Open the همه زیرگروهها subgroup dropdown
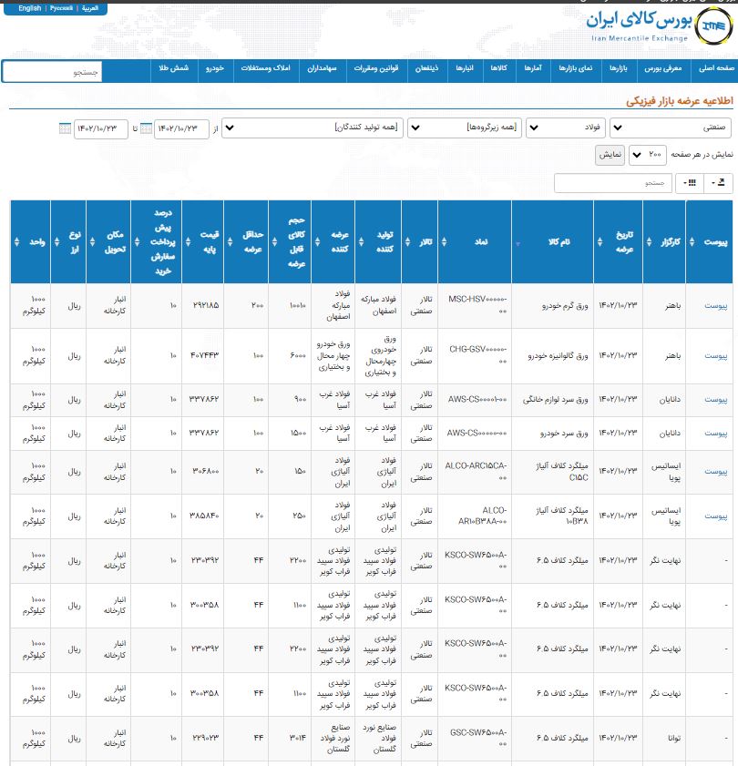The image size is (738, 766). tap(465, 128)
